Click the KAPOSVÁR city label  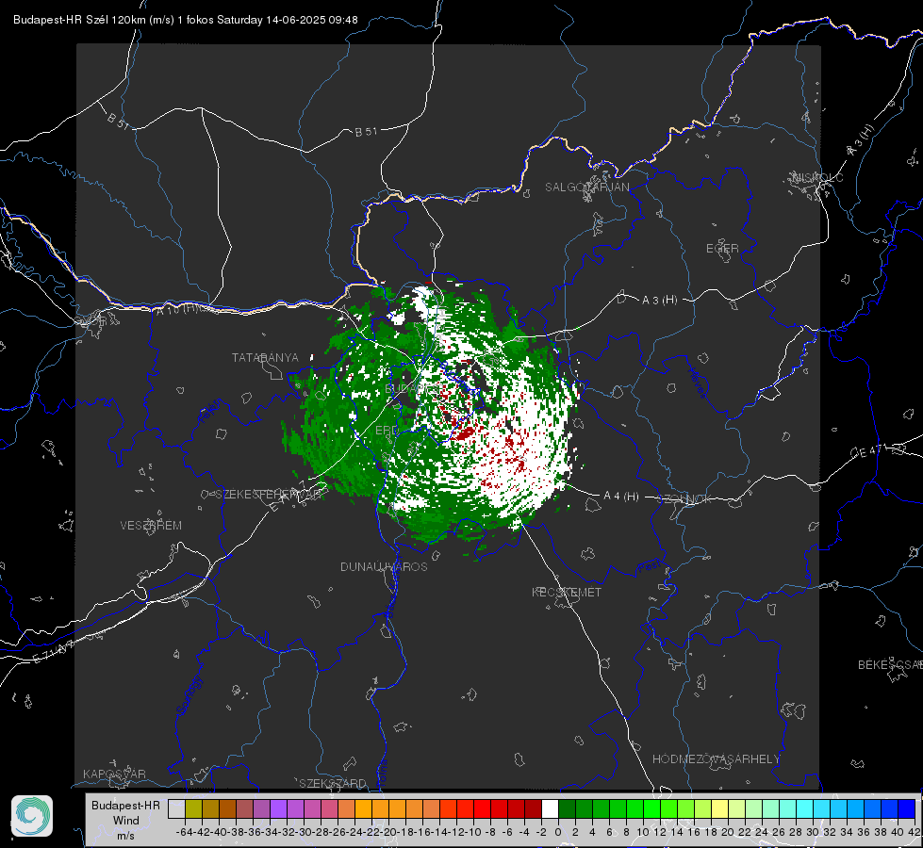pyautogui.click(x=114, y=774)
